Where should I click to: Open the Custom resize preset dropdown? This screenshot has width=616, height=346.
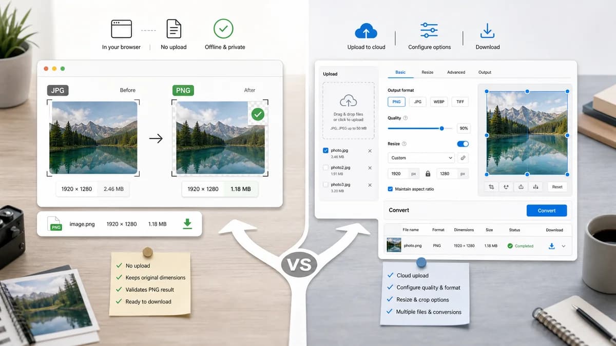point(421,158)
